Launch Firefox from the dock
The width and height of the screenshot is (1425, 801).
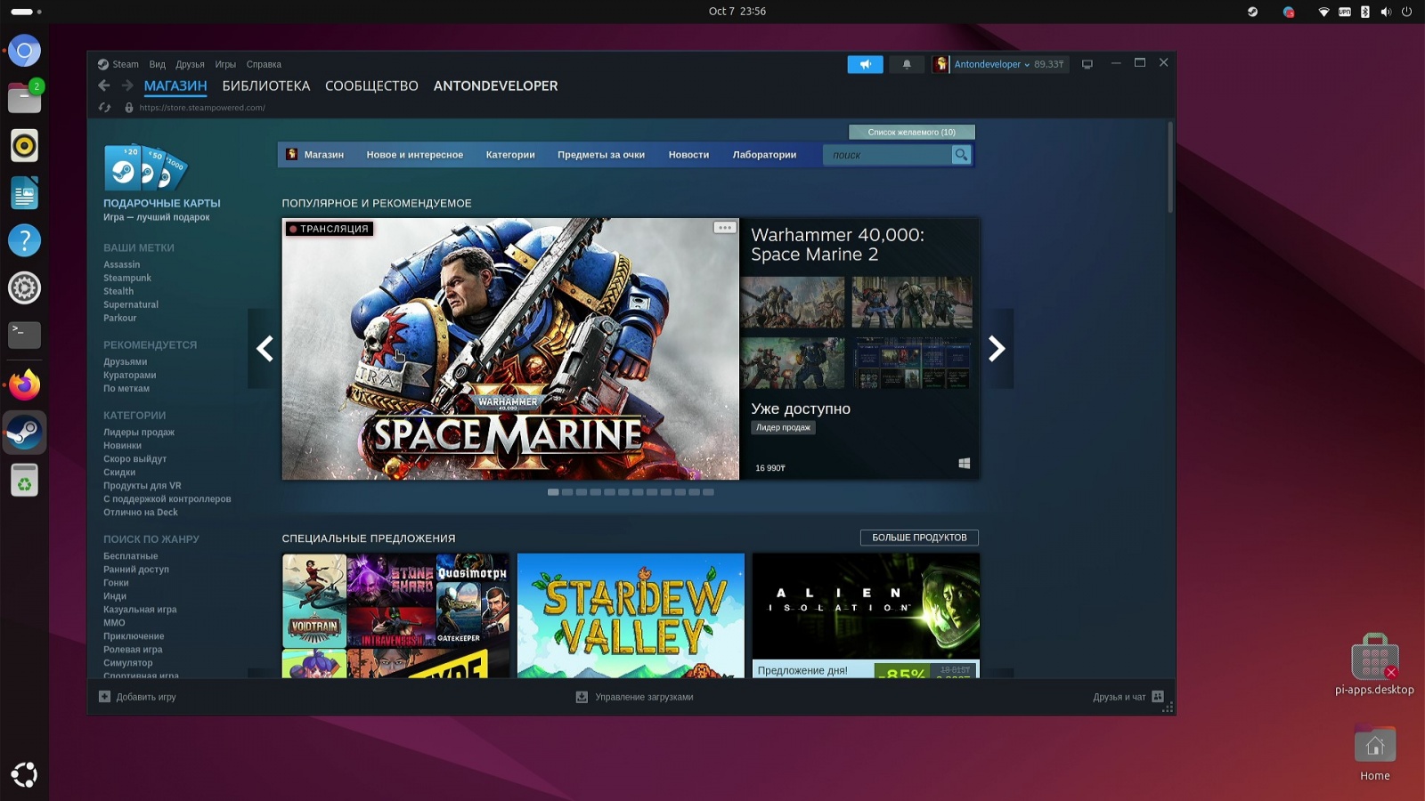pyautogui.click(x=24, y=384)
